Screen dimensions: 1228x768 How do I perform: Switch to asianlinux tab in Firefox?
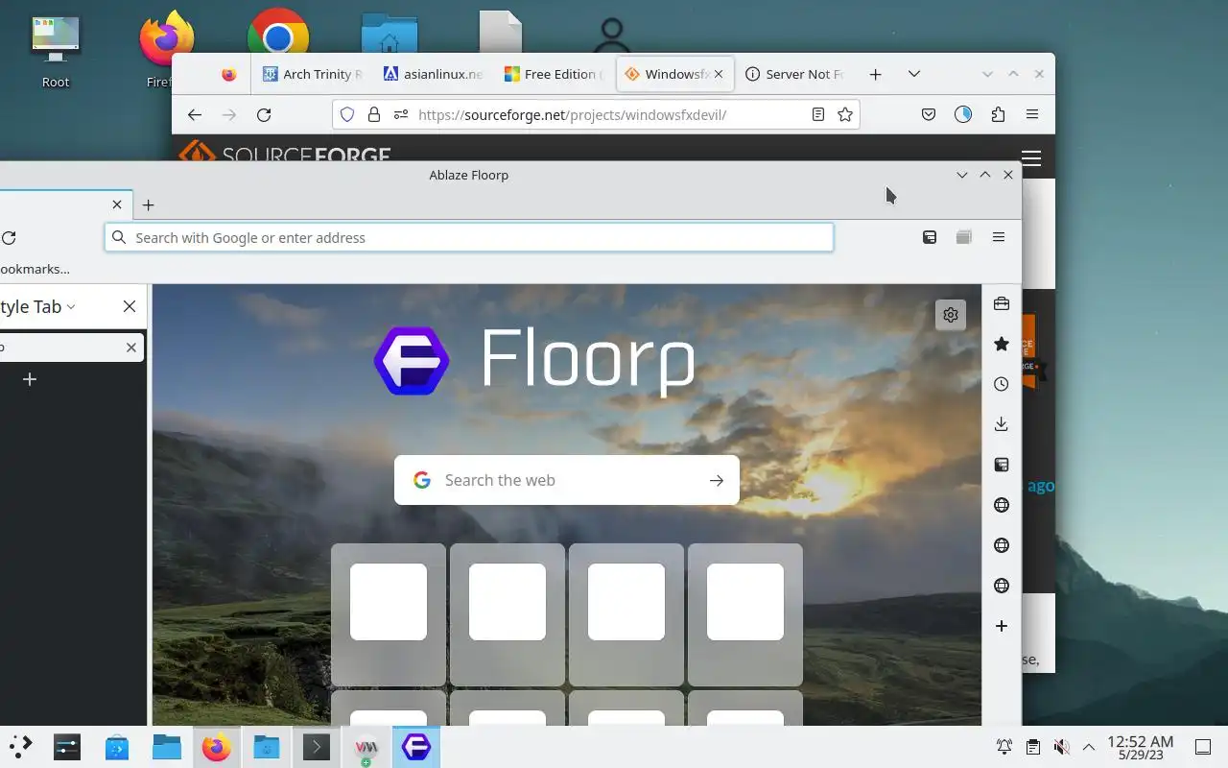click(x=432, y=74)
